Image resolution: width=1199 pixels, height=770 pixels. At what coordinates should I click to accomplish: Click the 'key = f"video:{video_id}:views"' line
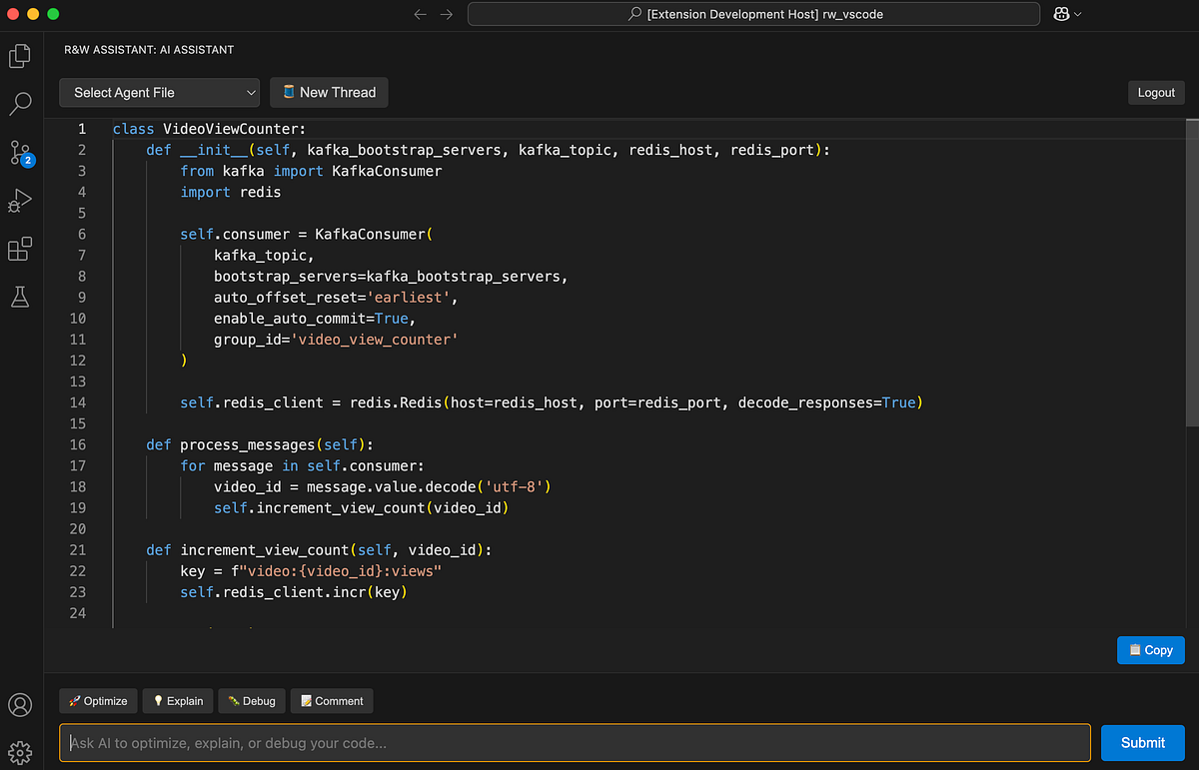(x=311, y=571)
